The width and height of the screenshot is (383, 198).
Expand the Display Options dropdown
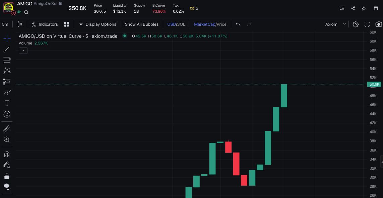pyautogui.click(x=98, y=24)
